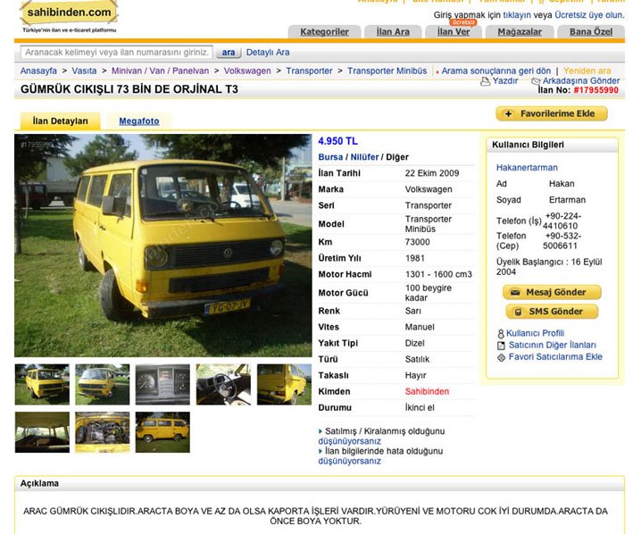
Task: Open the Transporter Minibüs breadcrumb link
Action: click(387, 71)
